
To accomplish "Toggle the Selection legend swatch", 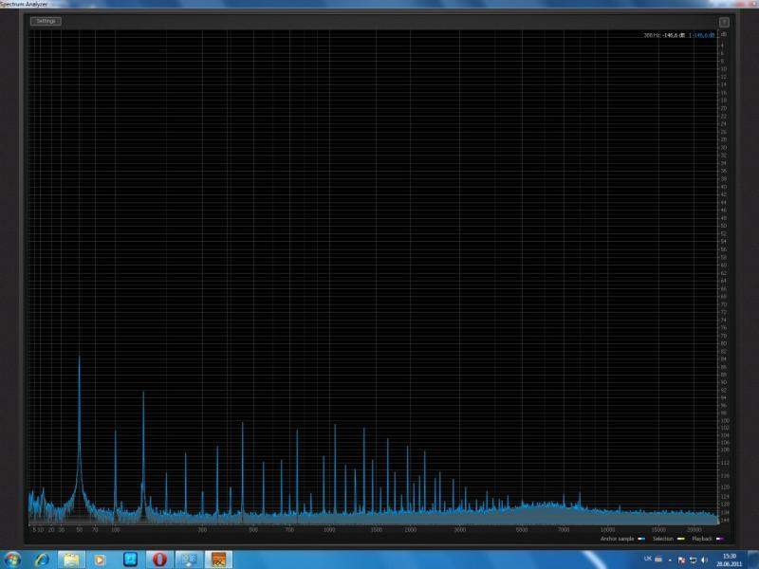I will click(x=679, y=538).
